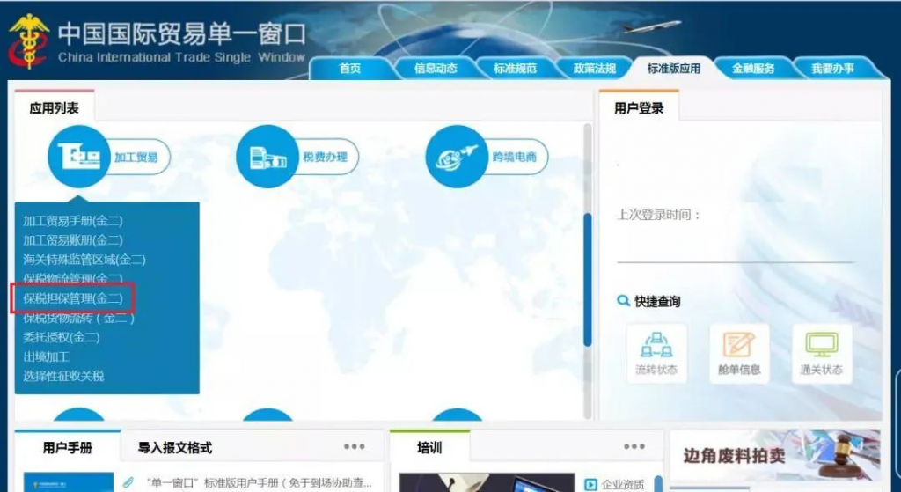Open the 出境加工 link
The image size is (901, 492).
[x=46, y=357]
